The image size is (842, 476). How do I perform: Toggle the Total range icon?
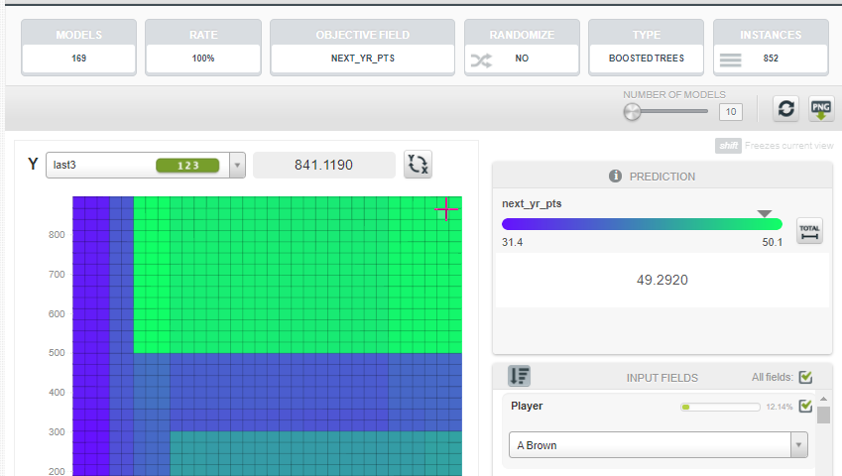tap(809, 231)
